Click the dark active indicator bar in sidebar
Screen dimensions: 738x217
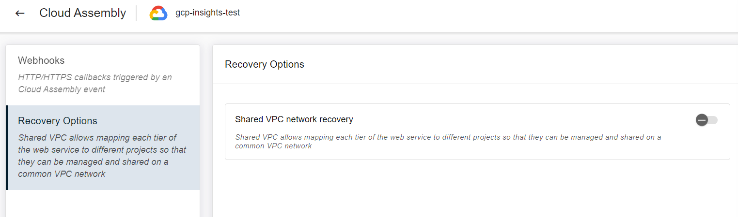(7, 147)
